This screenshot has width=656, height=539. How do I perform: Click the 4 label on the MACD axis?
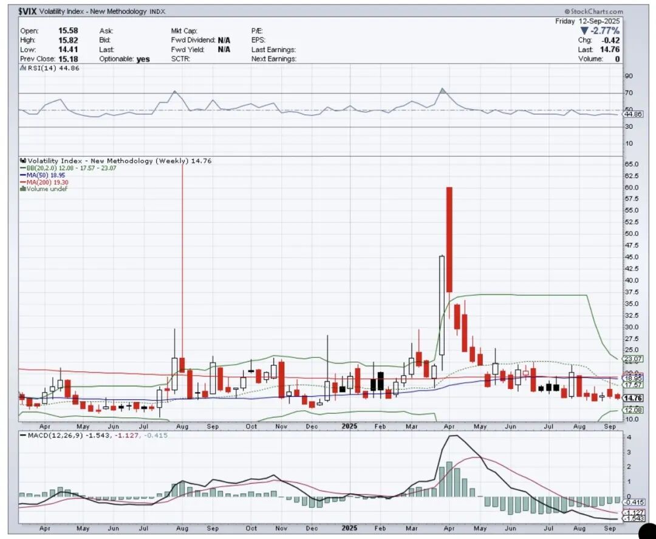click(629, 438)
